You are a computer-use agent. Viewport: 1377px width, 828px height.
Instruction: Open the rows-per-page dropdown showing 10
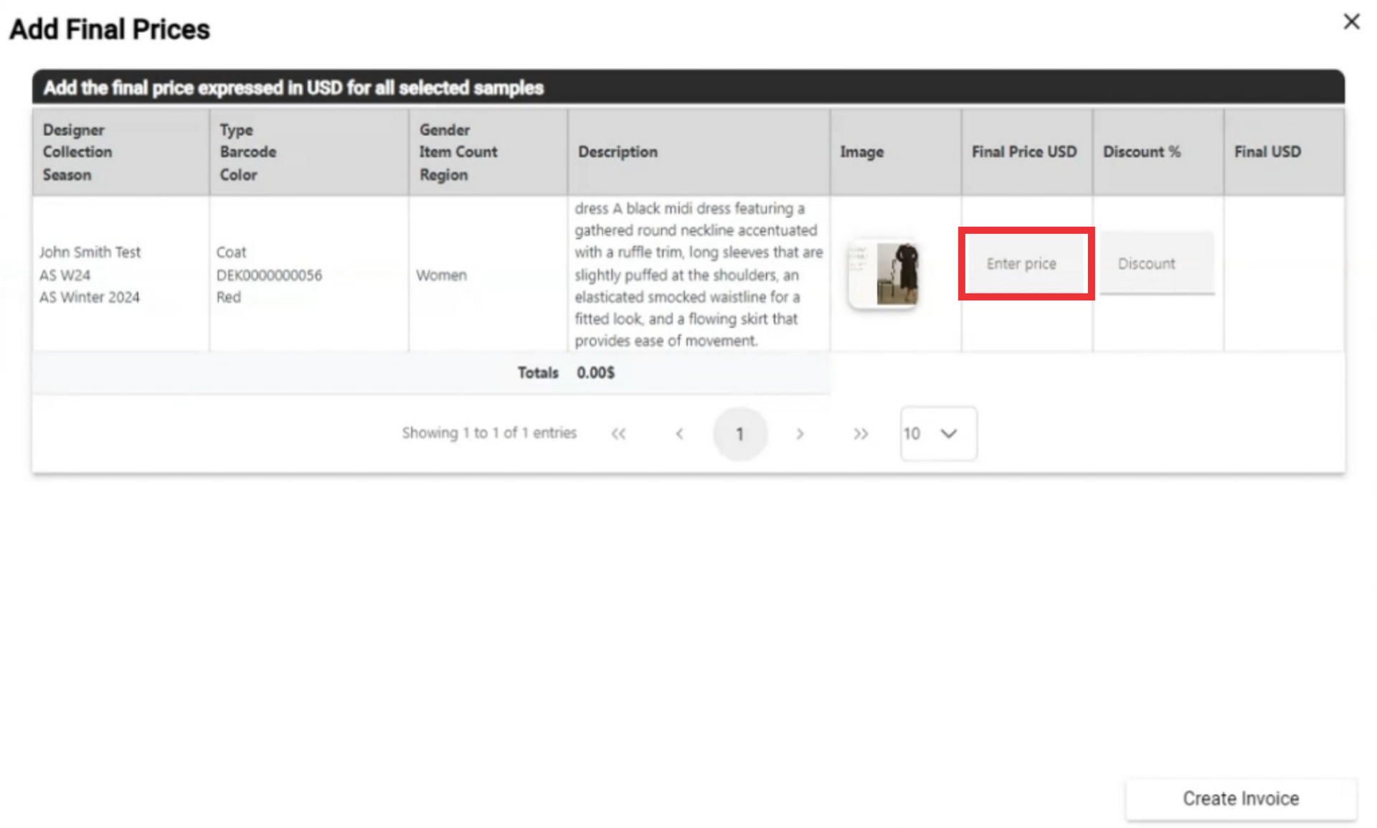click(x=938, y=433)
